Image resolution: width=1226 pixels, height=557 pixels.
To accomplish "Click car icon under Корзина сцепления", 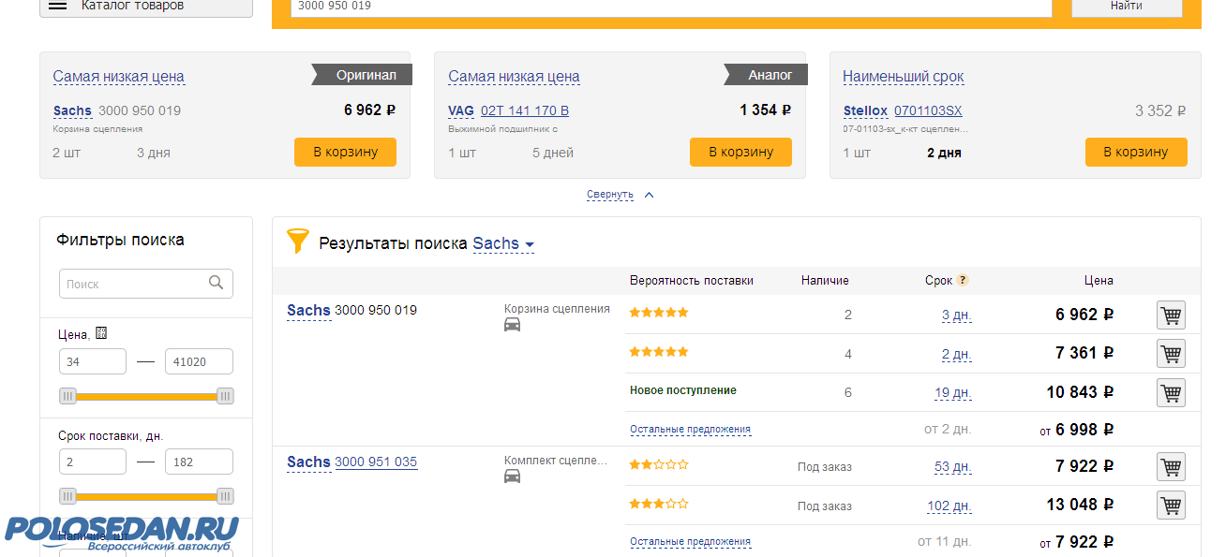I will point(513,325).
